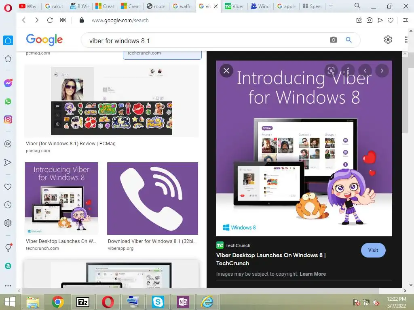414x310 pixels.
Task: Open Google quick settings gear
Action: (388, 40)
